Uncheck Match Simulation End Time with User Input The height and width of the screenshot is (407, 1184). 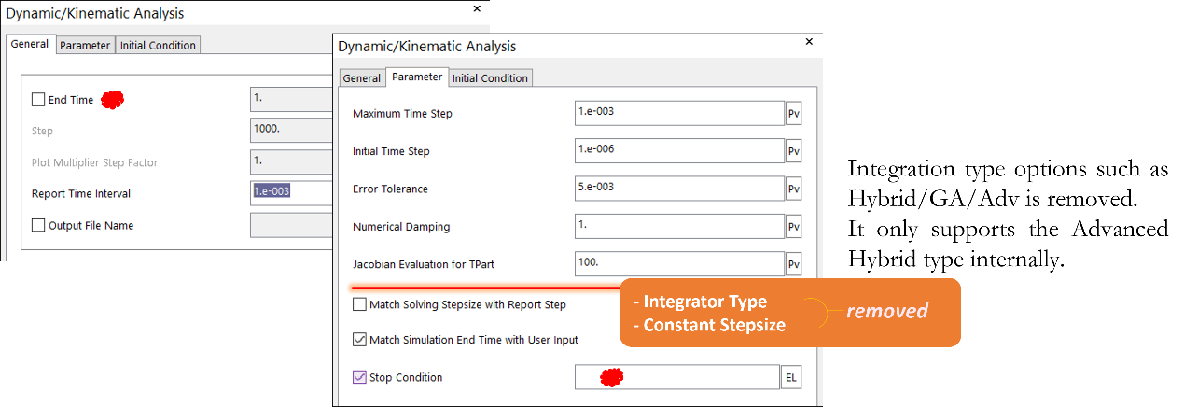[359, 340]
